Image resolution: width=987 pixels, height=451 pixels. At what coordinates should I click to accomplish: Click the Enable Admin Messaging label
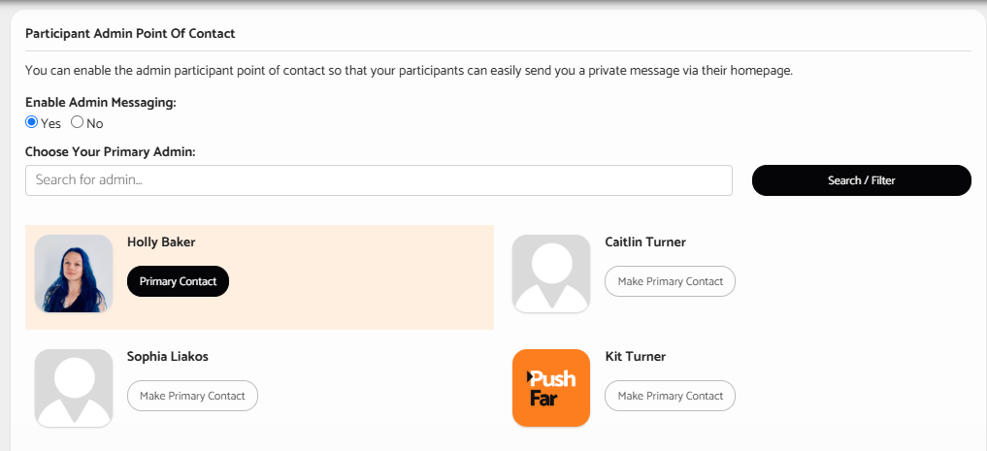pyautogui.click(x=101, y=103)
